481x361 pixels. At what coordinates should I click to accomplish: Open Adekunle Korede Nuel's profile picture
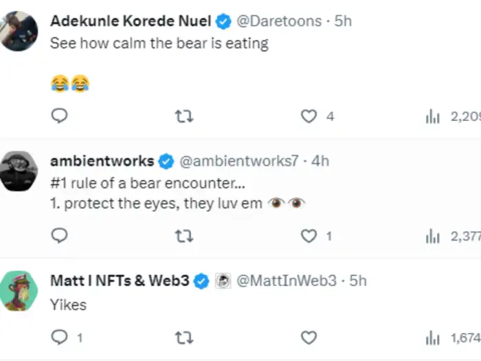click(19, 30)
